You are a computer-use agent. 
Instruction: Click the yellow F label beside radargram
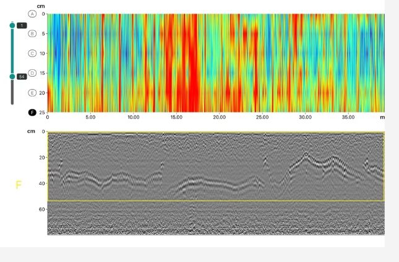pos(18,184)
